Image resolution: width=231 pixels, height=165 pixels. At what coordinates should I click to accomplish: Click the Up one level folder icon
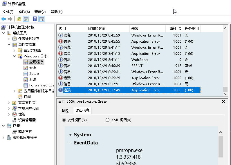click(x=19, y=19)
